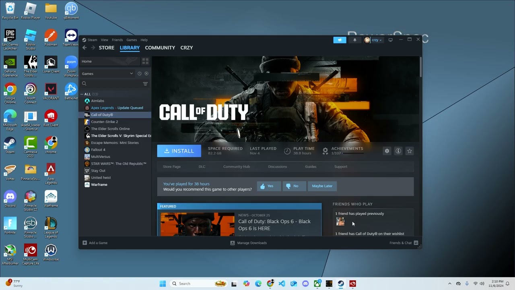Open Call of Duty Community Hub tab
515x290 pixels.
tap(237, 167)
